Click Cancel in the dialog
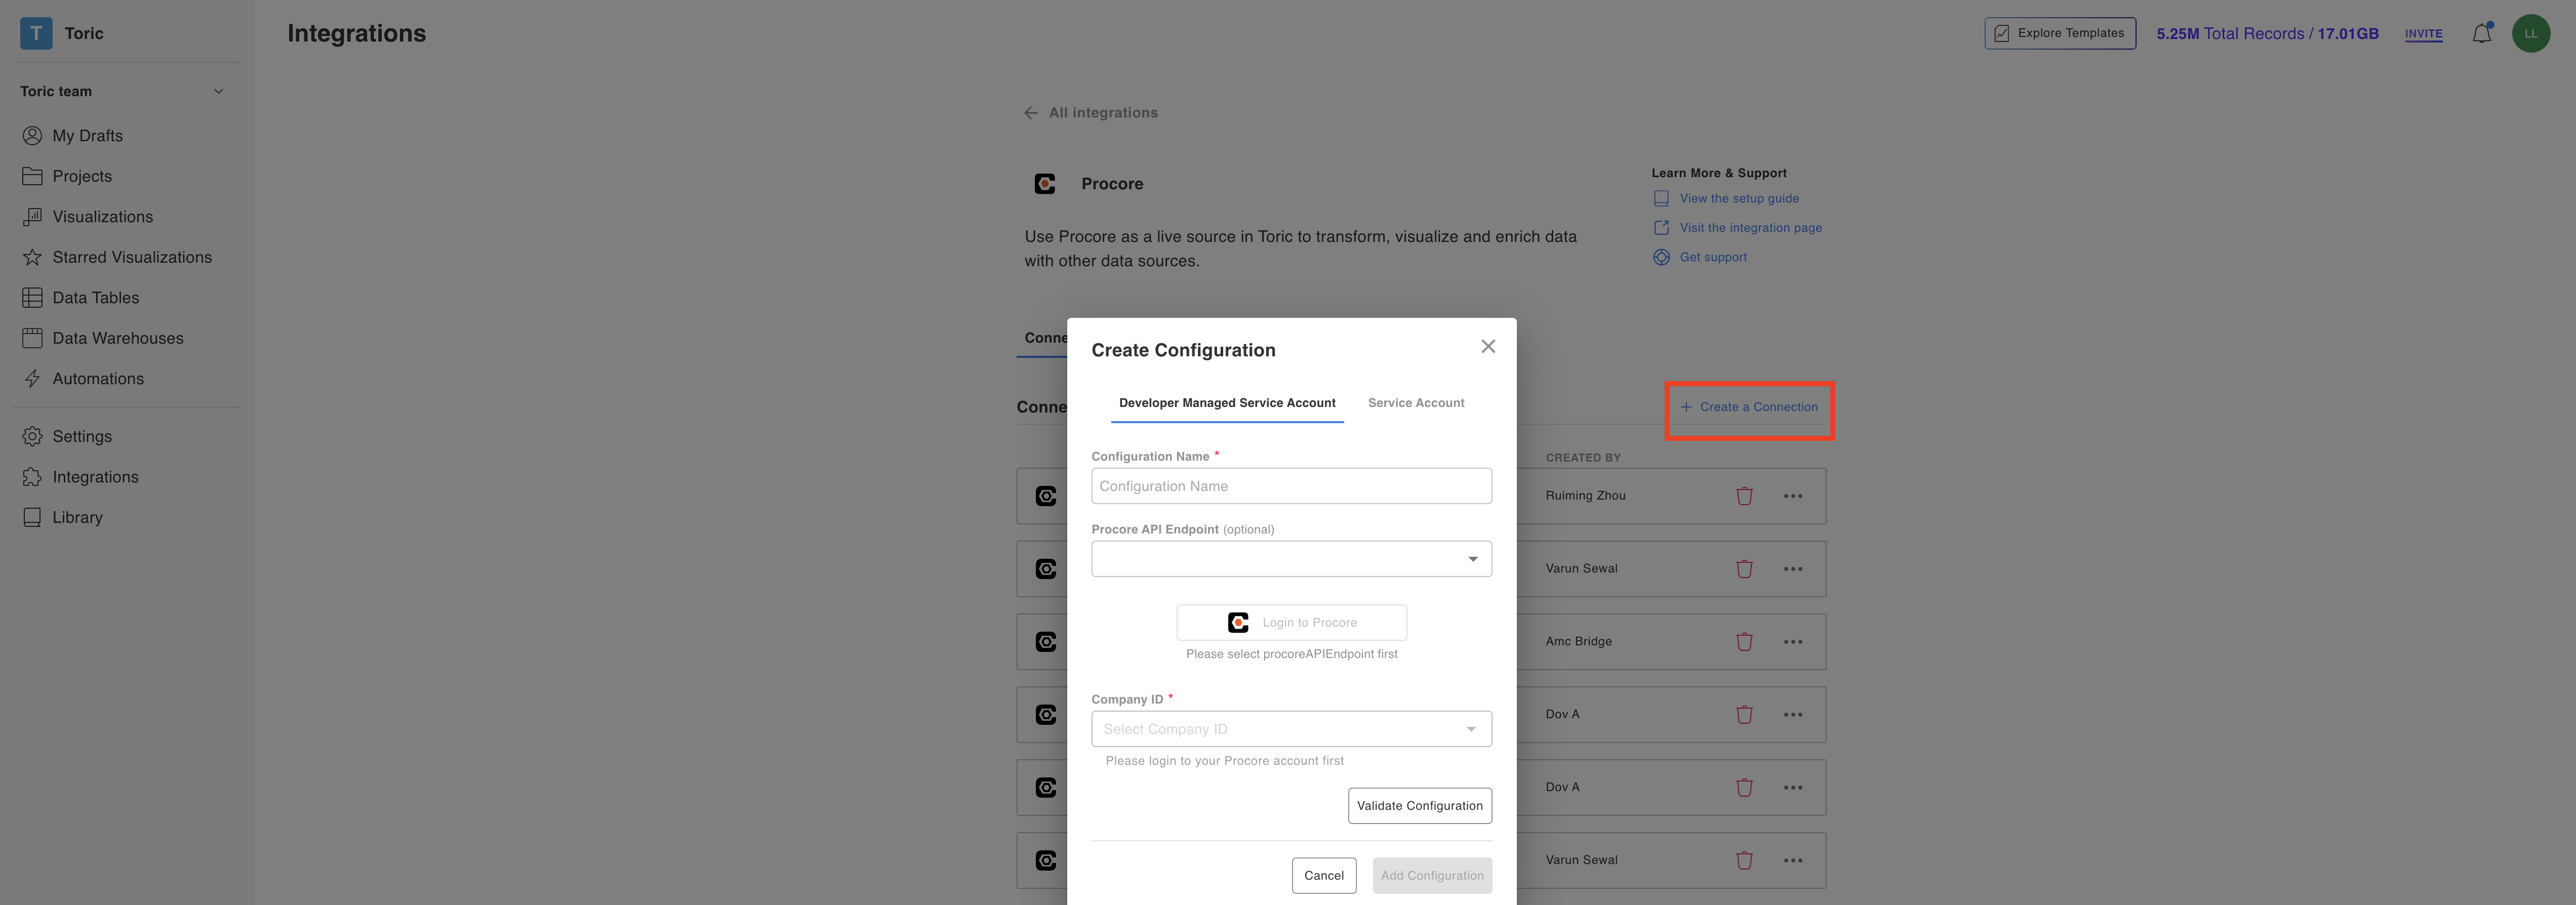The image size is (2576, 905). tap(1323, 876)
